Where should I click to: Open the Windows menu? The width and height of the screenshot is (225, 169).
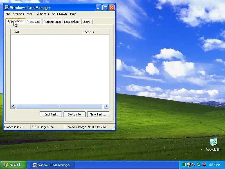(43, 14)
